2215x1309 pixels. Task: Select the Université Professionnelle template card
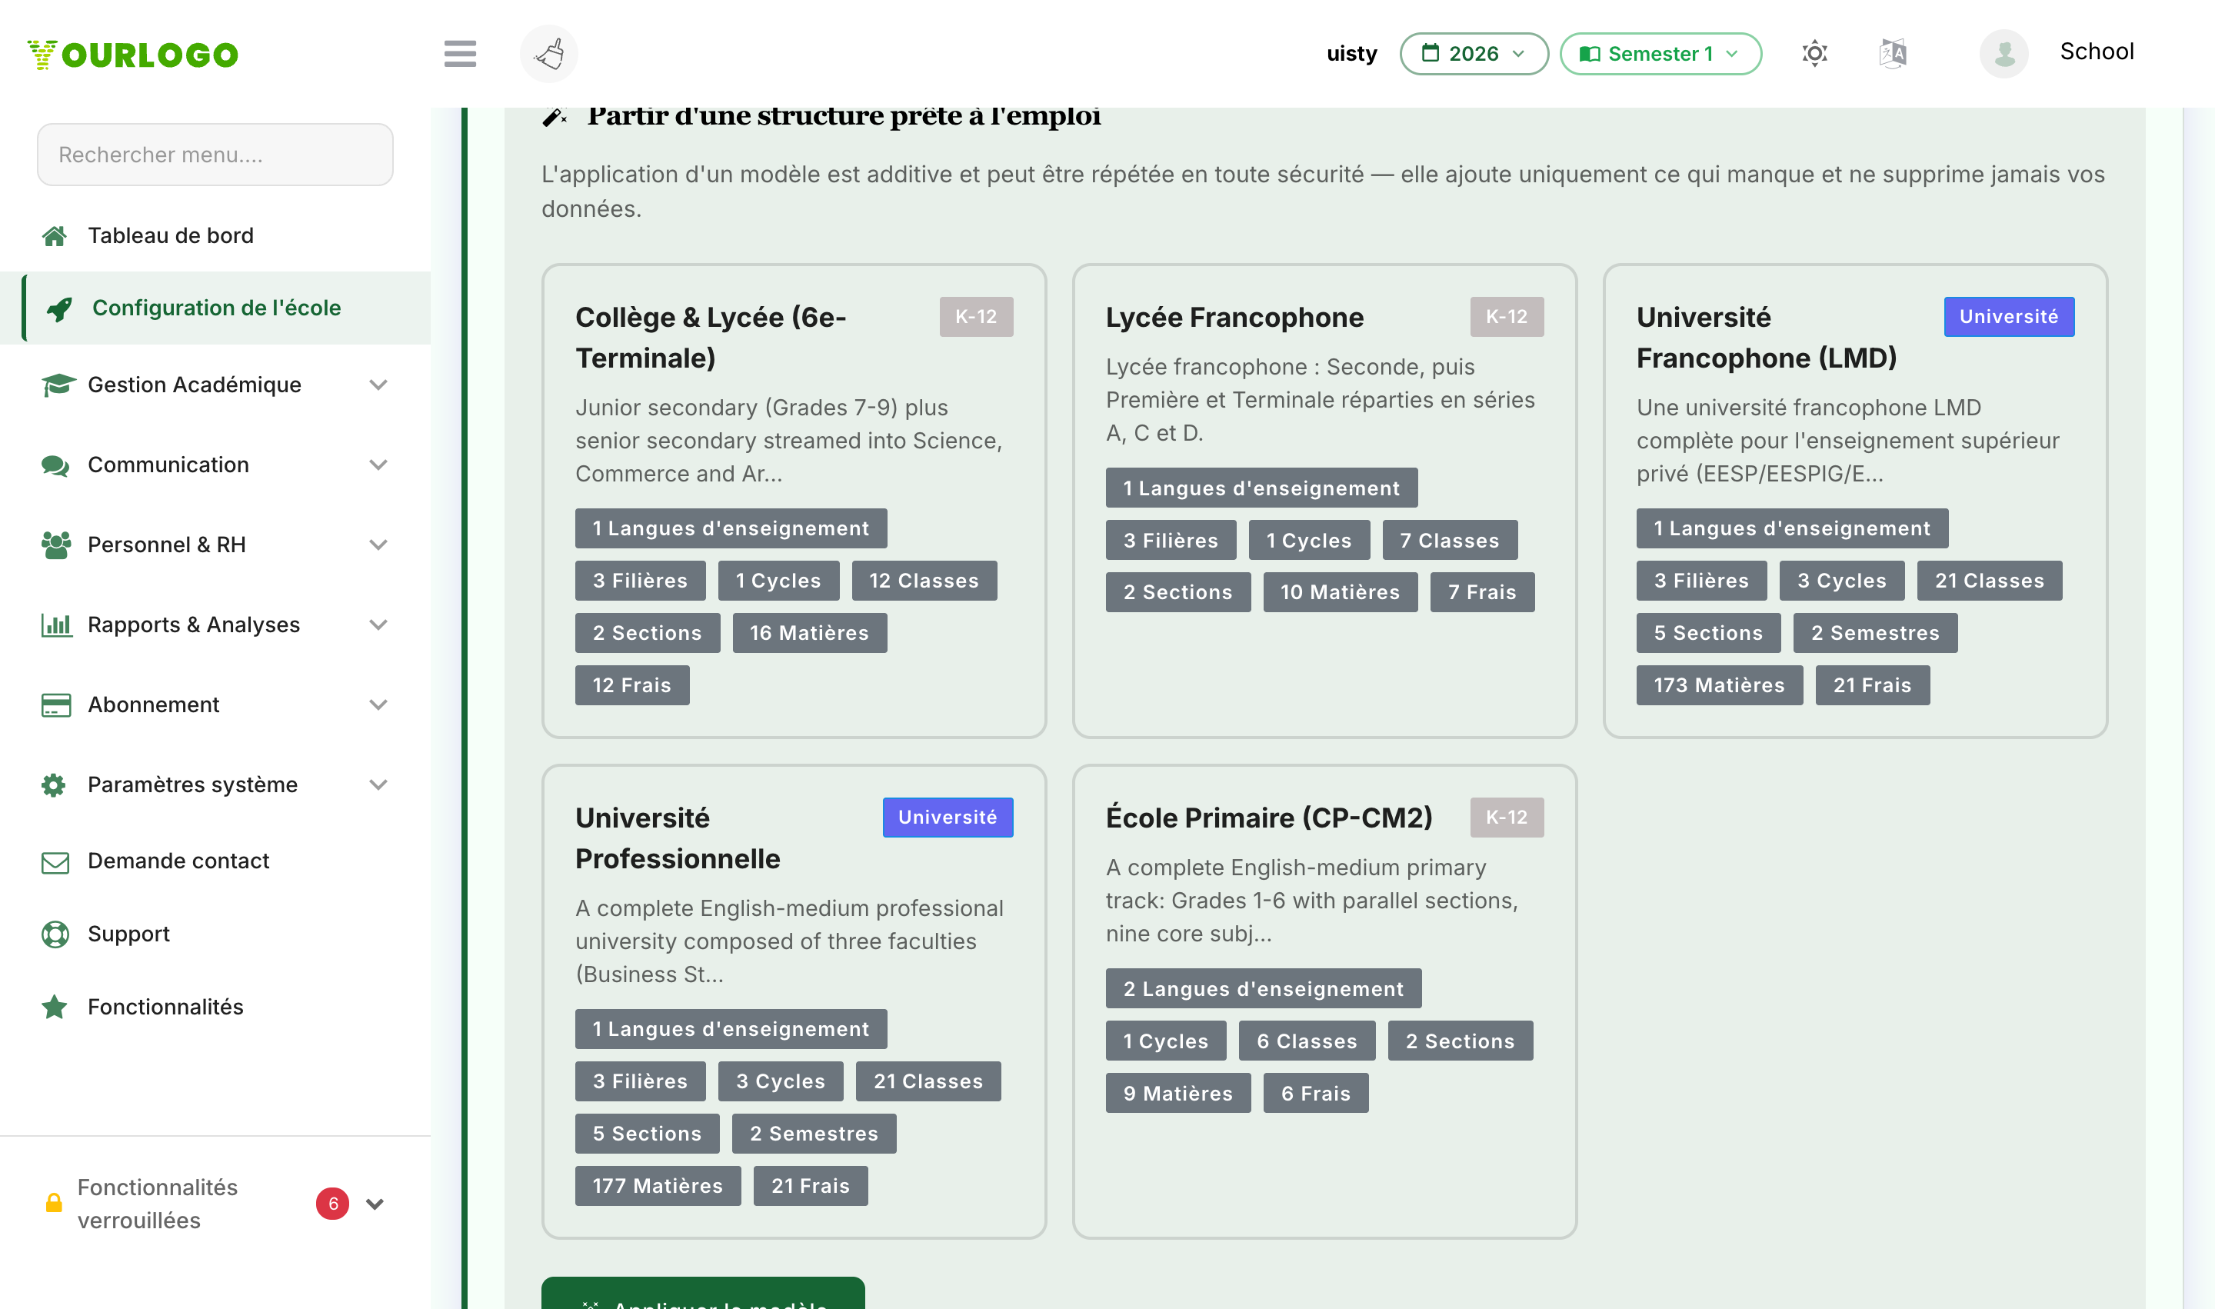tap(794, 1001)
